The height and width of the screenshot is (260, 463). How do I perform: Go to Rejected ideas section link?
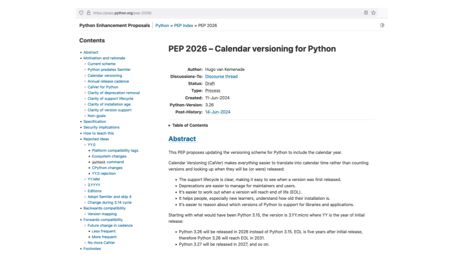click(x=96, y=139)
